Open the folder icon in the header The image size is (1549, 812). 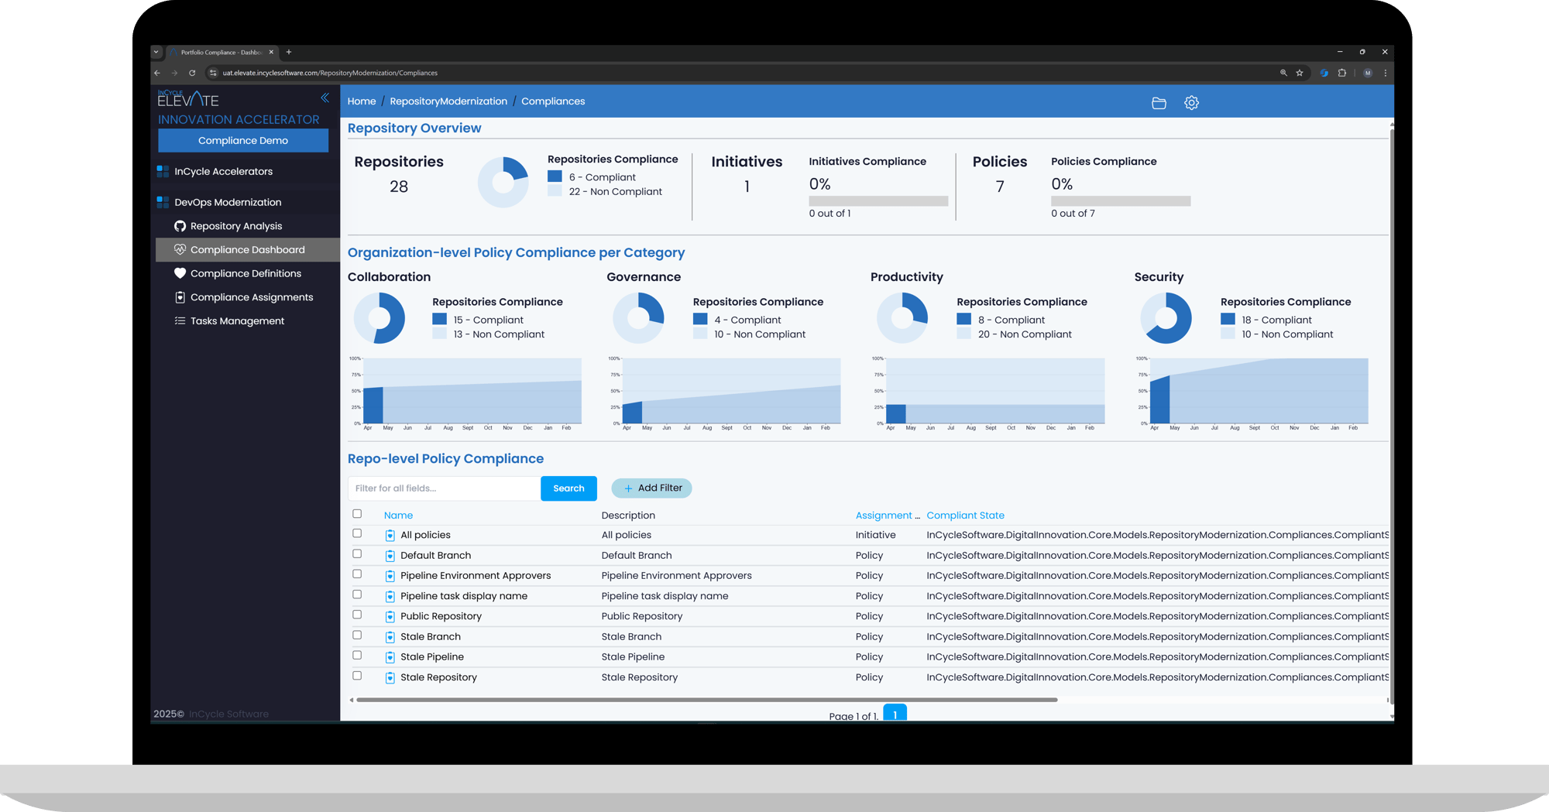[1159, 103]
